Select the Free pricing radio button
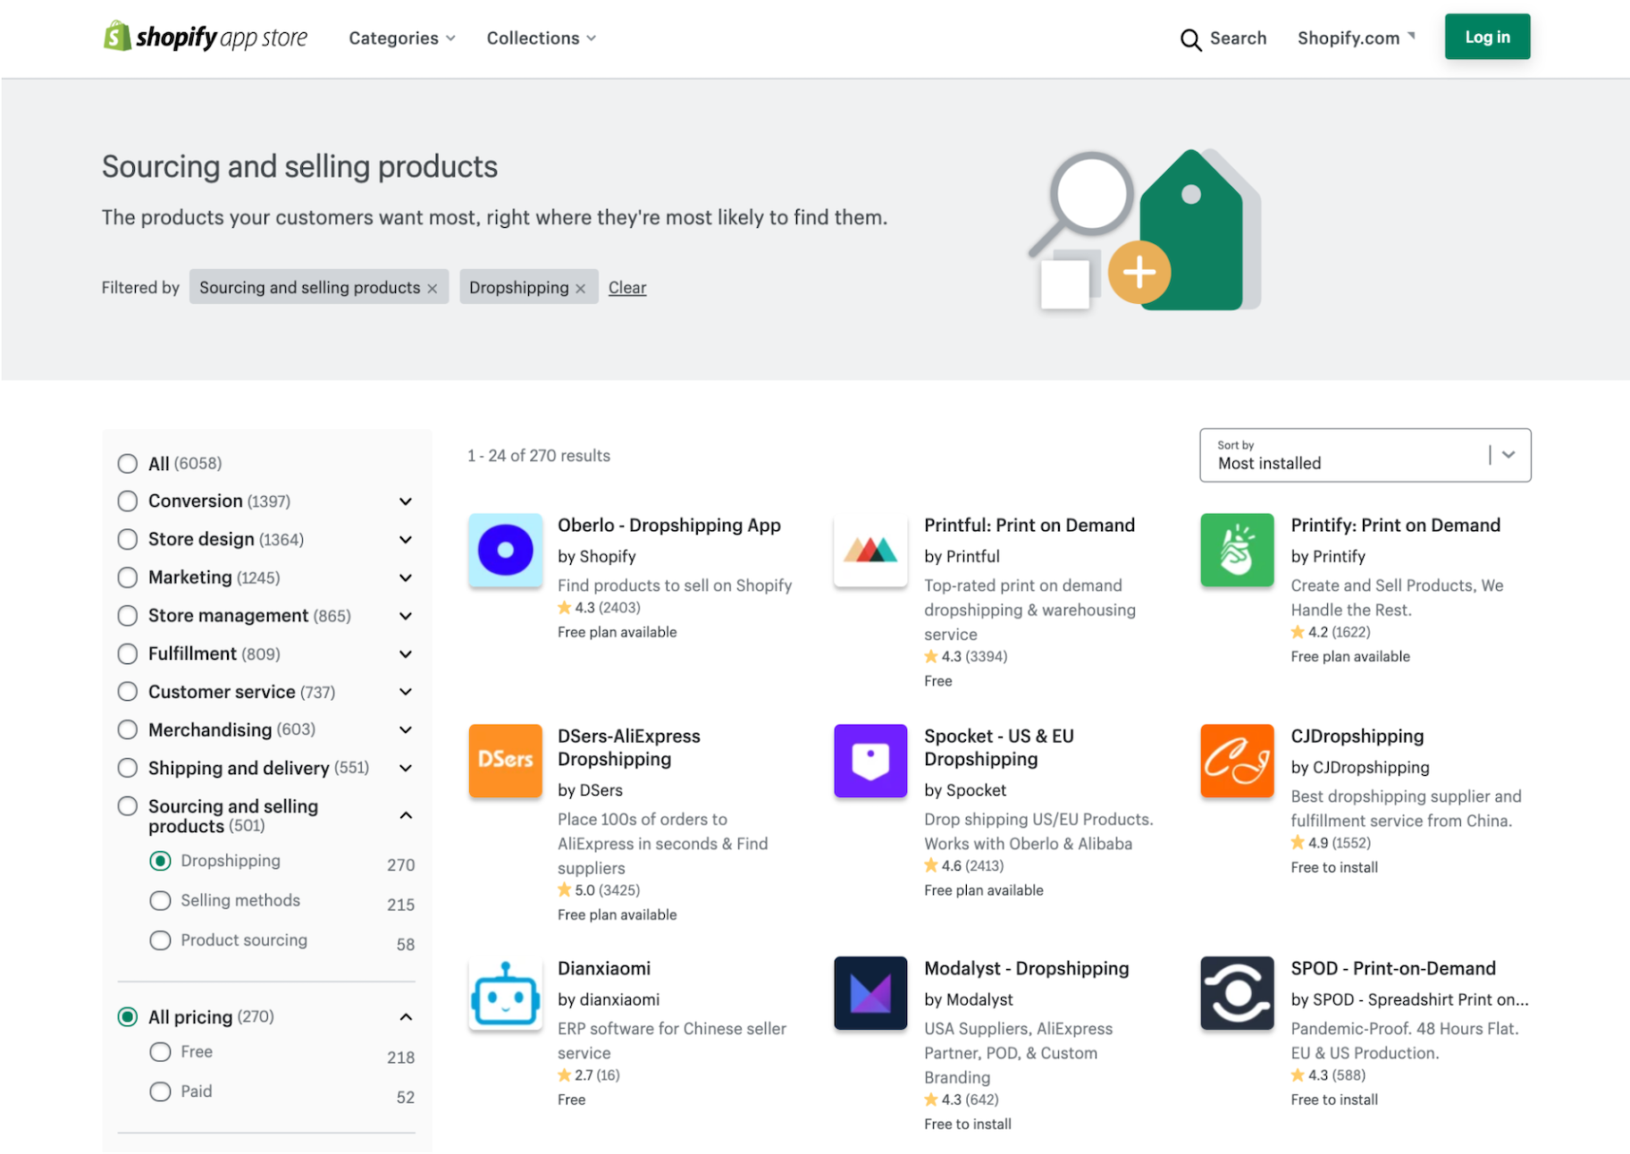This screenshot has height=1154, width=1630. 160,1052
